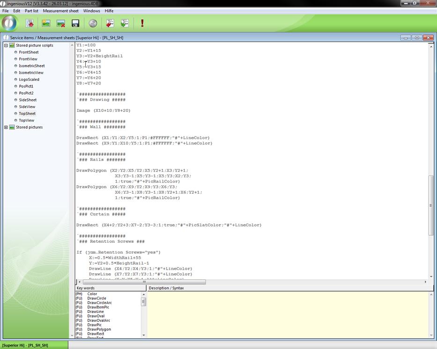This screenshot has height=349, width=437.
Task: Open the Measurement sheet menu
Action: click(x=61, y=11)
